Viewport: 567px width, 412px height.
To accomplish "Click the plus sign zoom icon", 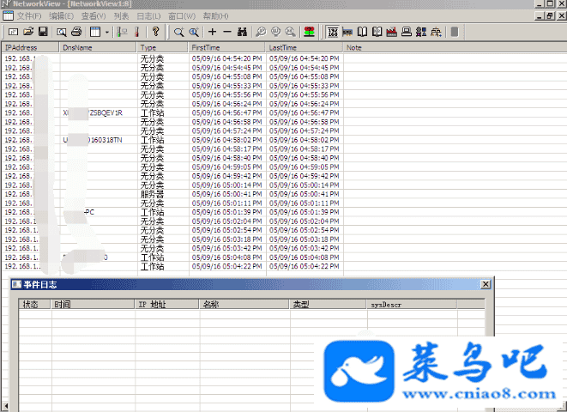I will click(213, 32).
